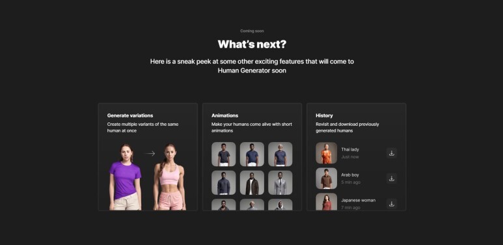Click "Make your humans come alive" description
Viewport: 503px width, 245px height.
pyautogui.click(x=251, y=128)
